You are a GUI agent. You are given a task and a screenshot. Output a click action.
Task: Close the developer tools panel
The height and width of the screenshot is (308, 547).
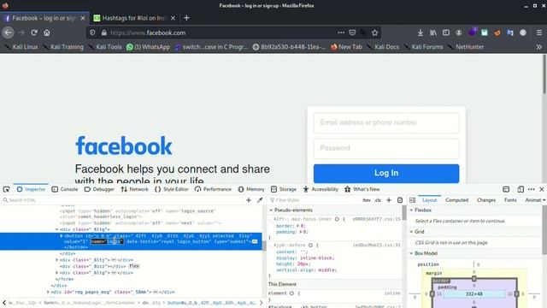click(542, 189)
